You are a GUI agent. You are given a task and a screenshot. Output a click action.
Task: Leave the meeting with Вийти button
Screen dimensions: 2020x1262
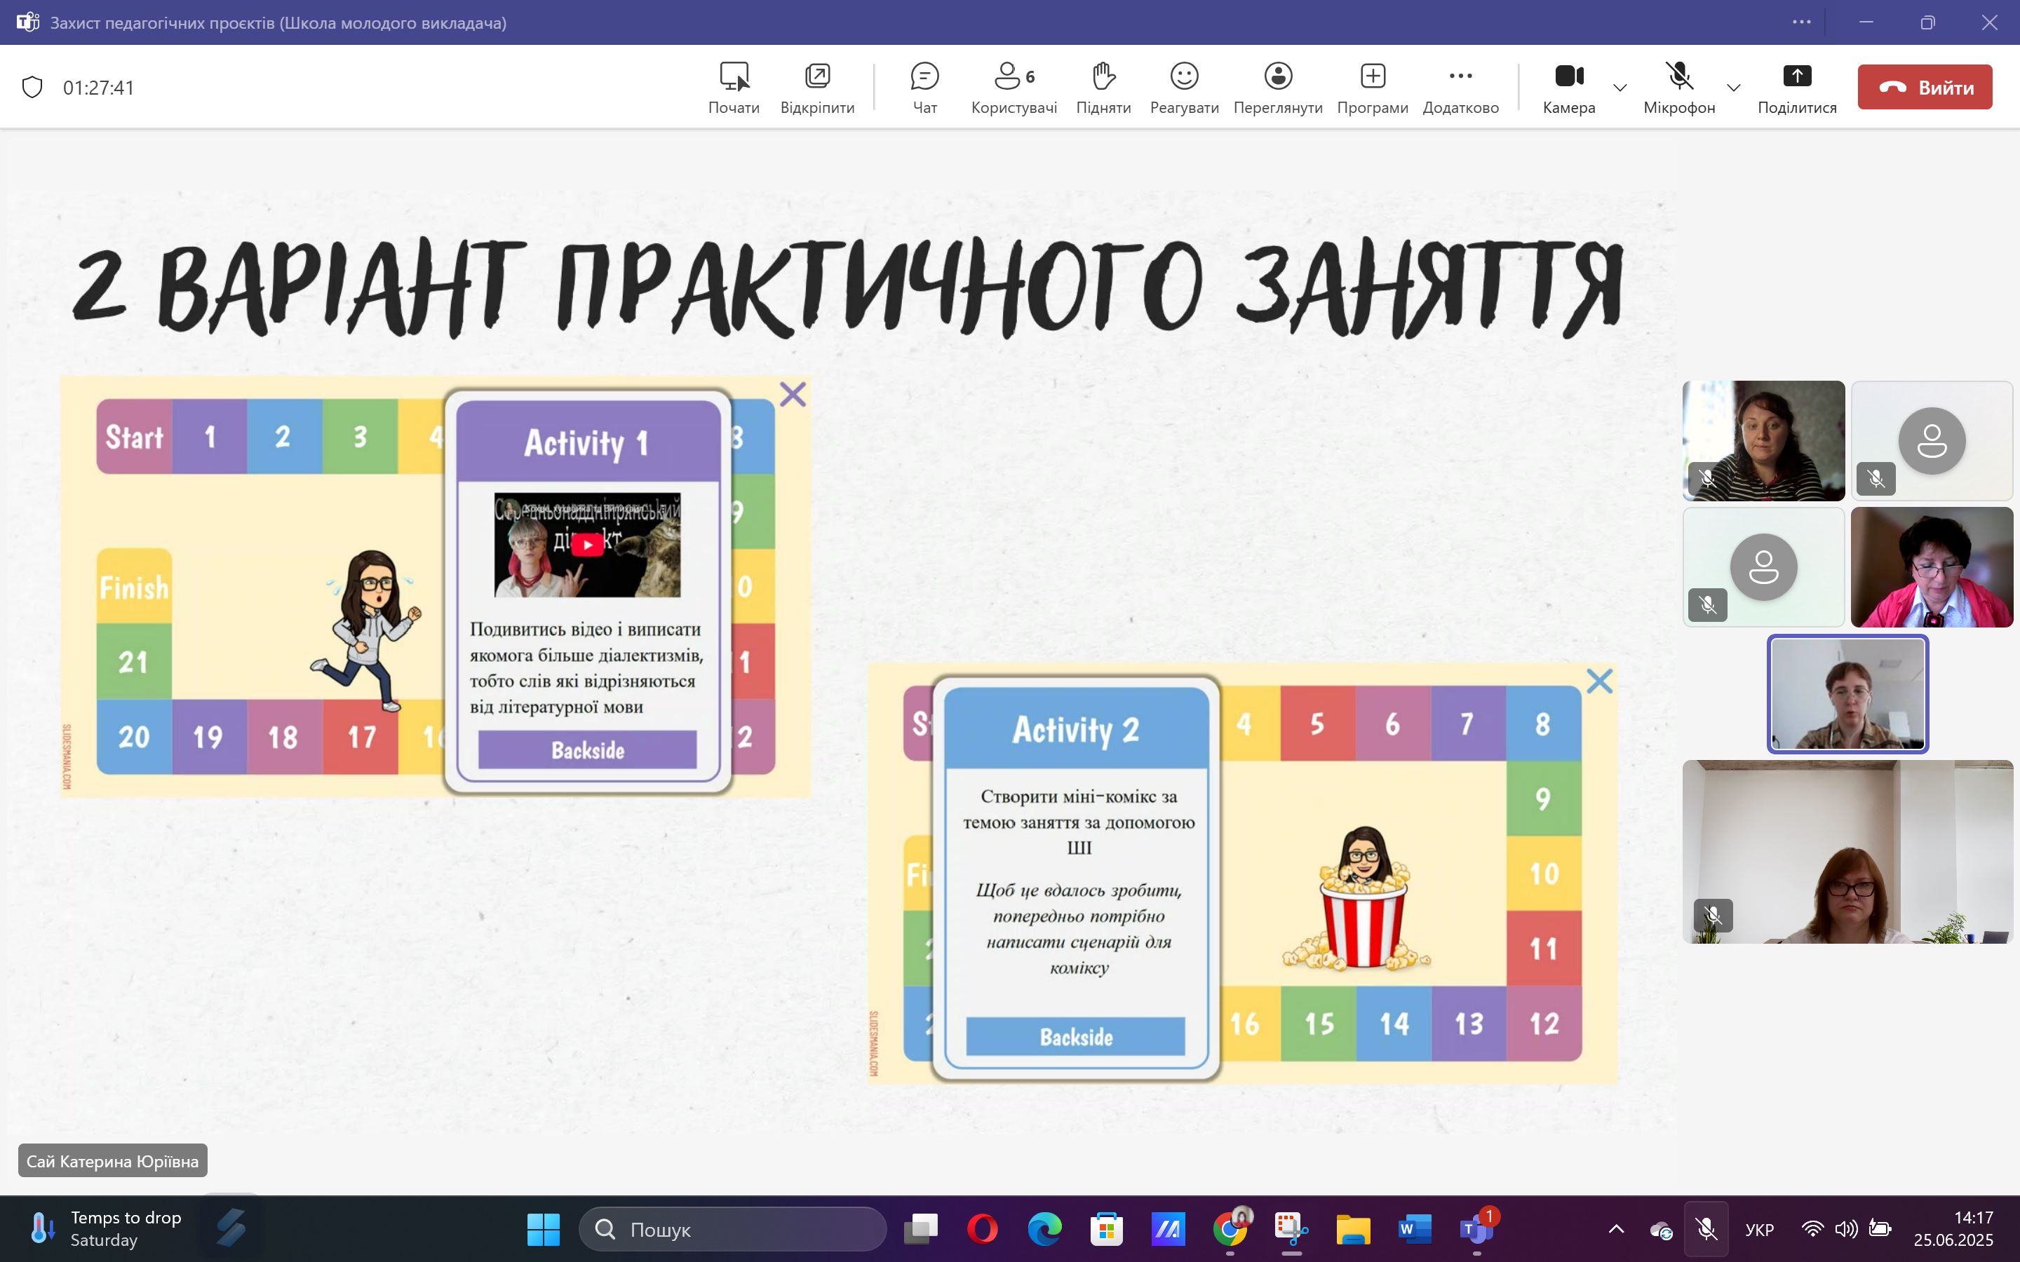(x=1924, y=87)
